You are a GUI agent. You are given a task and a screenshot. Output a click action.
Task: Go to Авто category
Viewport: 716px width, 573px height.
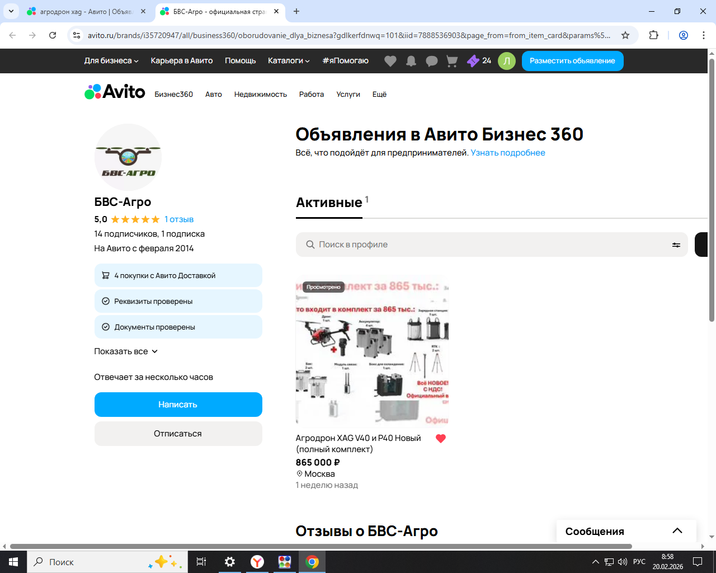coord(214,95)
